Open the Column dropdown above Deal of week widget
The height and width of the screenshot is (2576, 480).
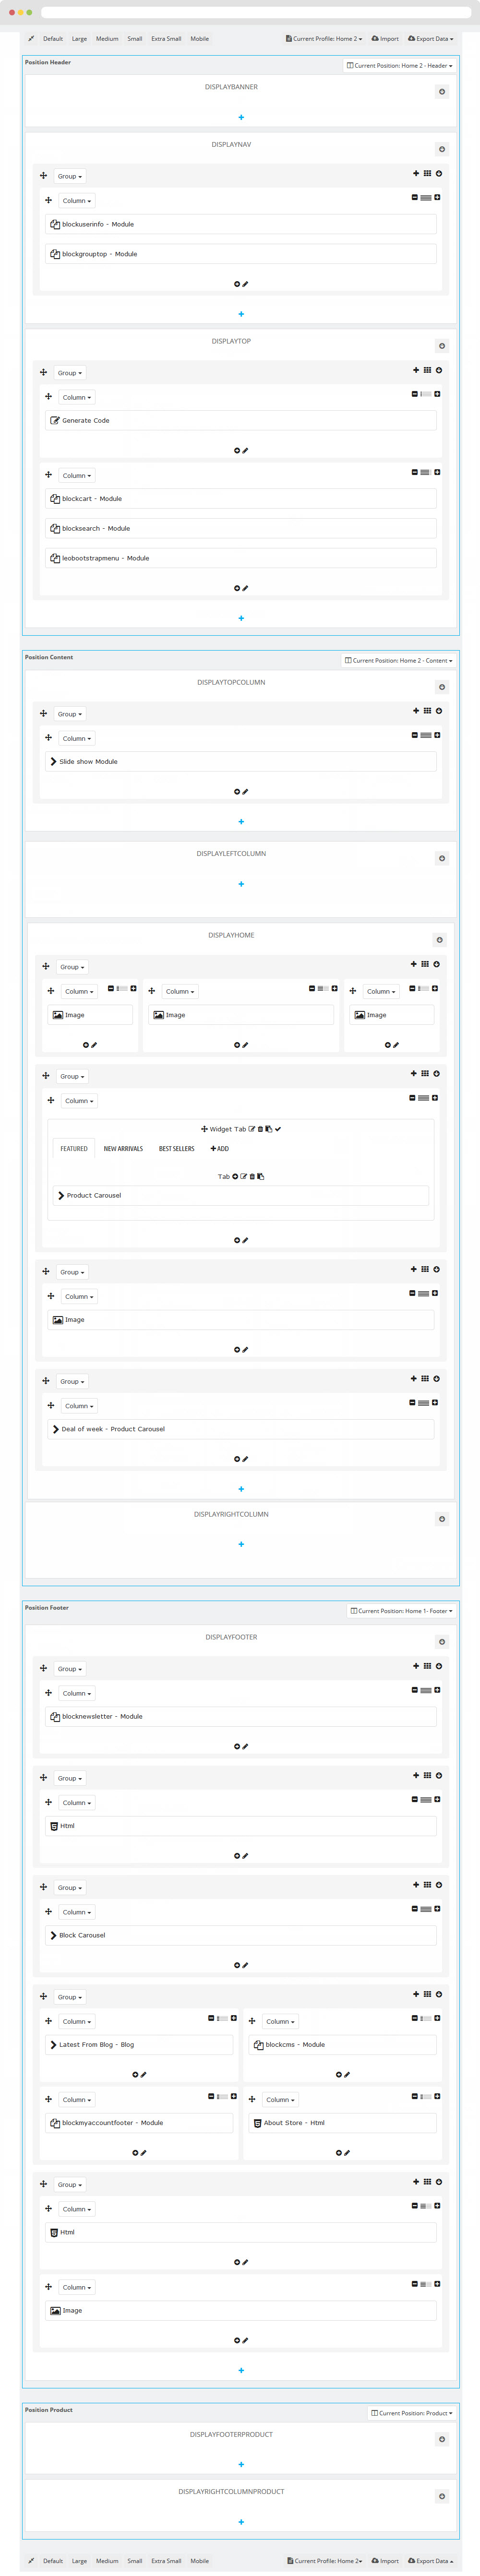[x=79, y=1406]
